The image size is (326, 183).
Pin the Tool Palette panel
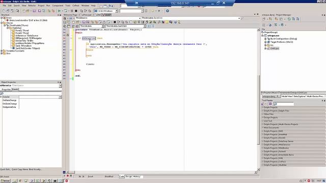point(322,101)
